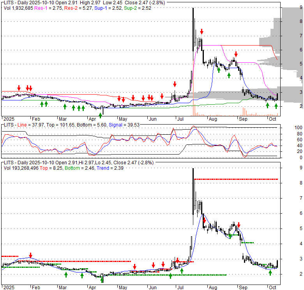
Task: Click the 'Sup-1 = 2.52' legend value
Action: coord(108,8)
